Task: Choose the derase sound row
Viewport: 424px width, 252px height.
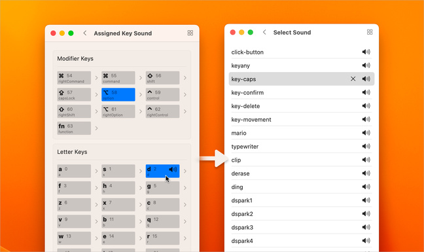Action: (x=302, y=173)
